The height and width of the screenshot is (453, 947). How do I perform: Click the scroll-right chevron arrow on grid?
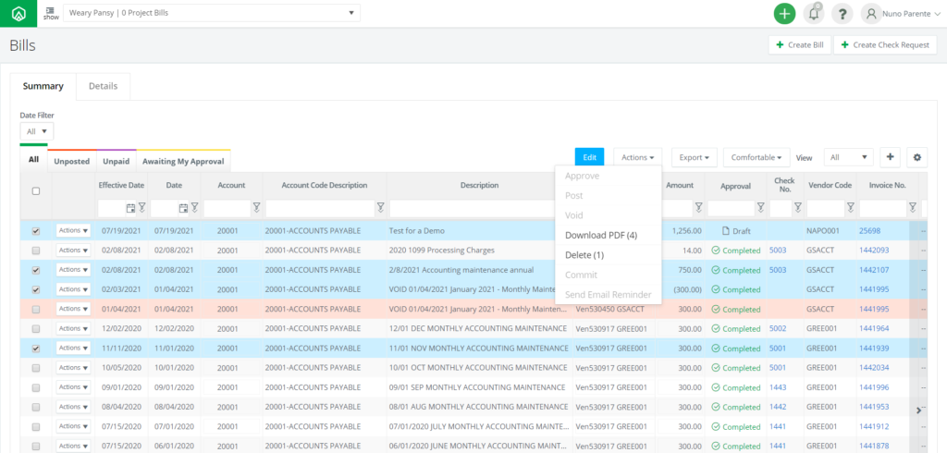coord(918,410)
